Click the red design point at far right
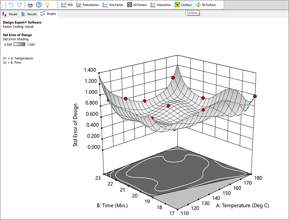 coord(255,96)
